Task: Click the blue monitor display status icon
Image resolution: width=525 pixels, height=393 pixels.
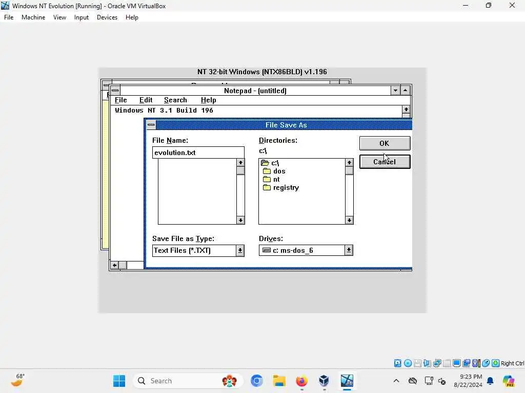Action: pyautogui.click(x=456, y=363)
